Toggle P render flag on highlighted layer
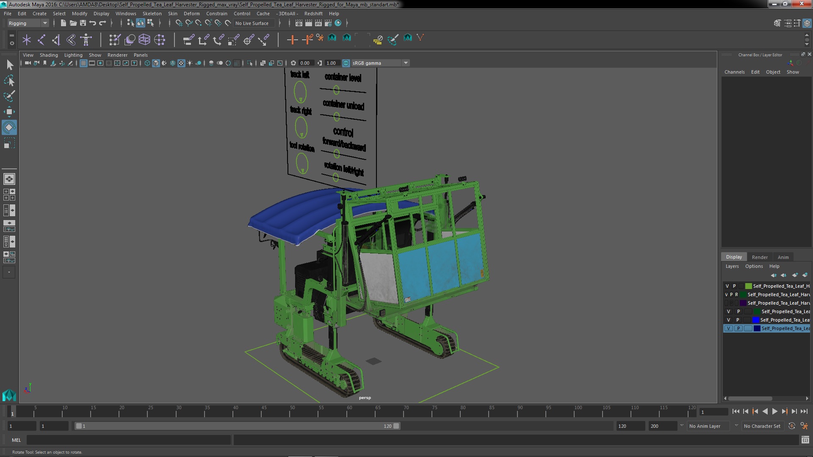The height and width of the screenshot is (457, 813). click(738, 328)
